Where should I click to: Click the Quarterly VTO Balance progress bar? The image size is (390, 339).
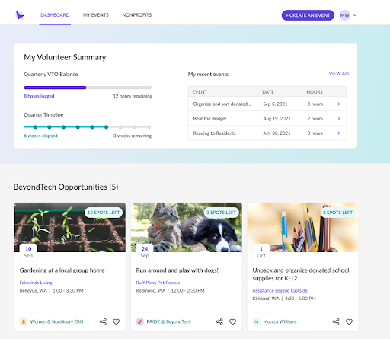point(88,88)
